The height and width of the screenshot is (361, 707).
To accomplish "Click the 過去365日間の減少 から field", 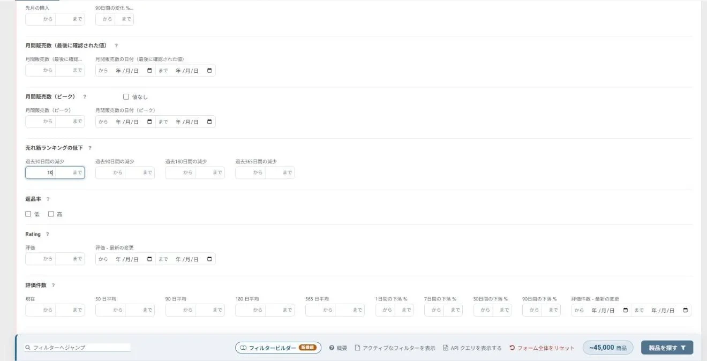I will [x=250, y=172].
